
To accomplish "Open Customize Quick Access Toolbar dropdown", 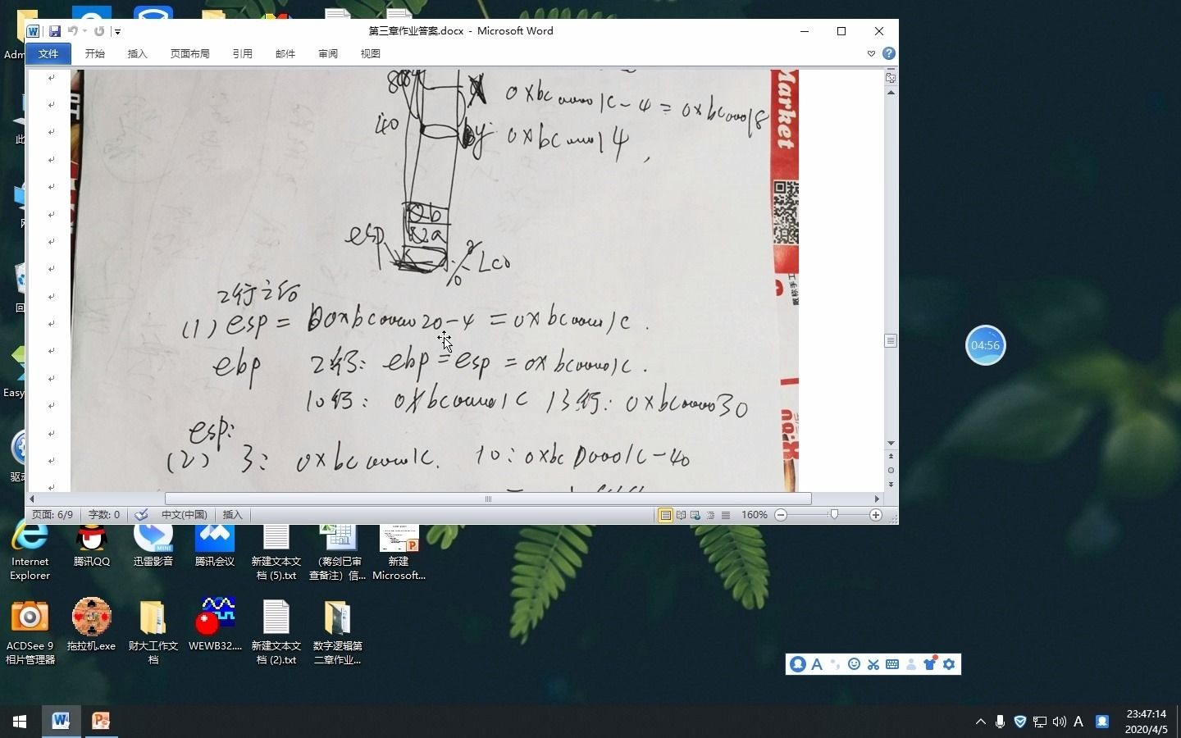I will click(117, 32).
